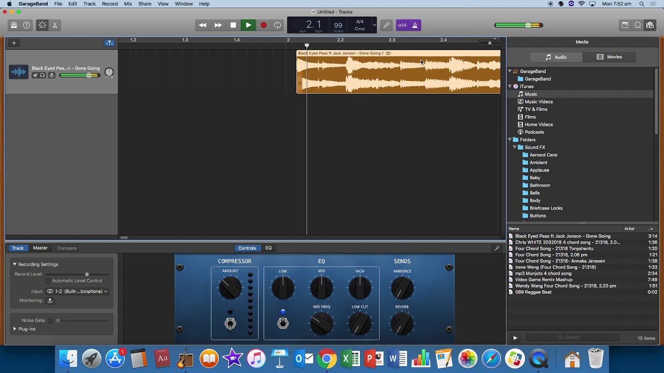Open the Loop Browser button
This screenshot has height=373, width=664.
pyautogui.click(x=638, y=25)
